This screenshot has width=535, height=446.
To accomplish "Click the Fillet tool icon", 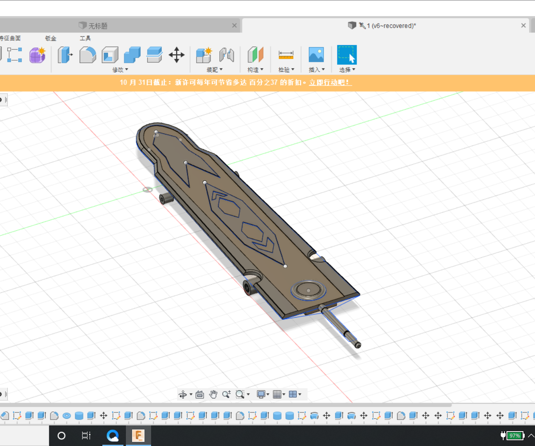I will 88,55.
